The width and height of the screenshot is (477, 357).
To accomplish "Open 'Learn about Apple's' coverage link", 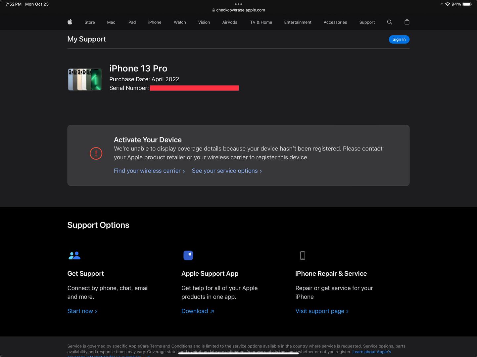I will (x=372, y=352).
